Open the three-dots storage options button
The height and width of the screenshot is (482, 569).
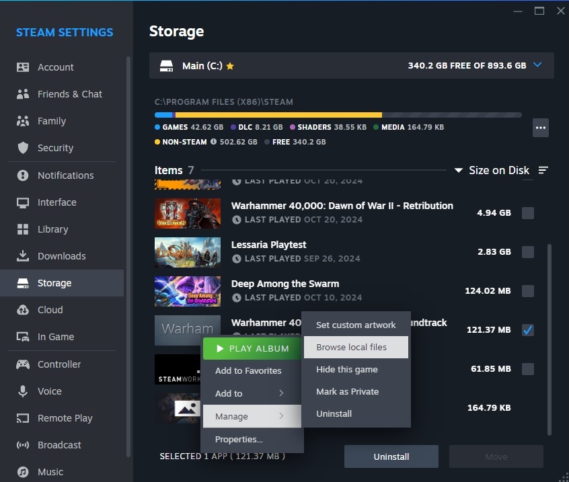pyautogui.click(x=541, y=128)
